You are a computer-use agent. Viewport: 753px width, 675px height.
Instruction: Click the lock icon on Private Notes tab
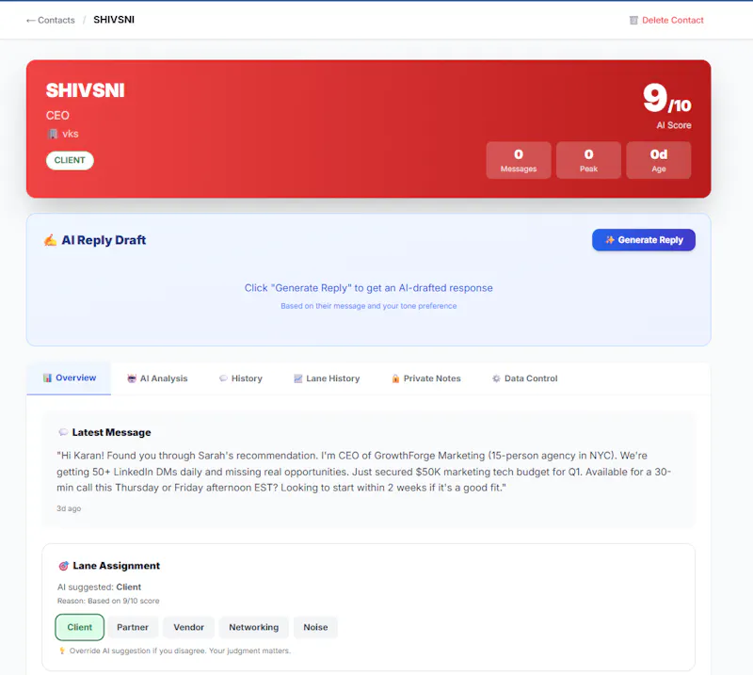coord(395,378)
